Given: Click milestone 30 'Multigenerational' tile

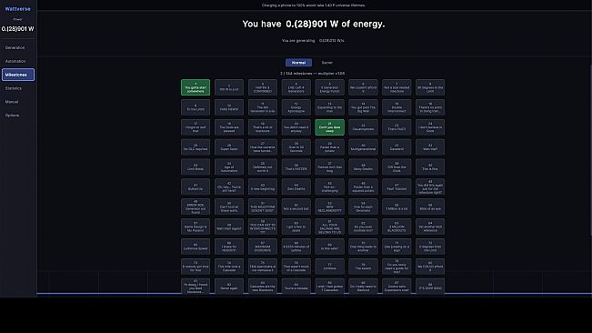Looking at the screenshot, I should 363,147.
